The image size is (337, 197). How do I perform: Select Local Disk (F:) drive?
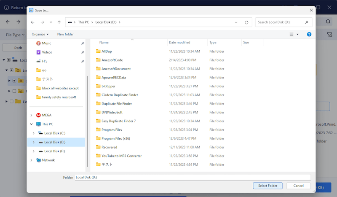point(52,151)
